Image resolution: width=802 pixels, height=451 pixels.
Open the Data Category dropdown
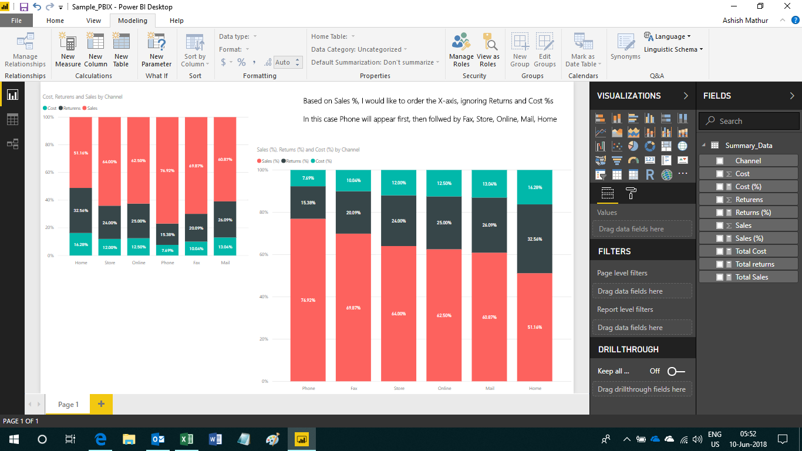point(359,49)
